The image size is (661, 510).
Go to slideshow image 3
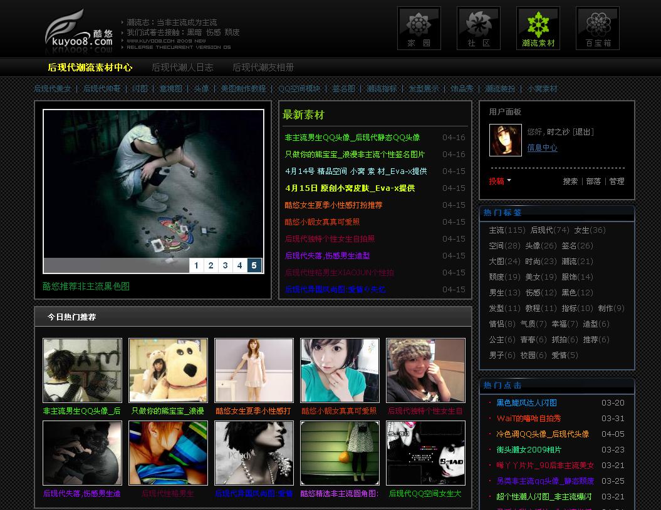coord(225,265)
